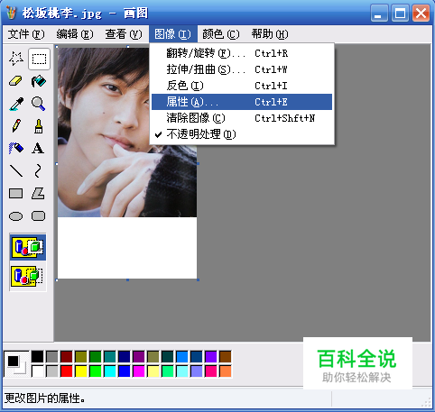Select the Magnifier tool
Viewport: 435px width, 412px height.
[x=39, y=104]
